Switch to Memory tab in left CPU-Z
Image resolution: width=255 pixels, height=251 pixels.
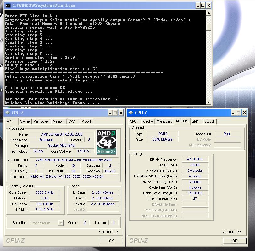[x=59, y=121]
